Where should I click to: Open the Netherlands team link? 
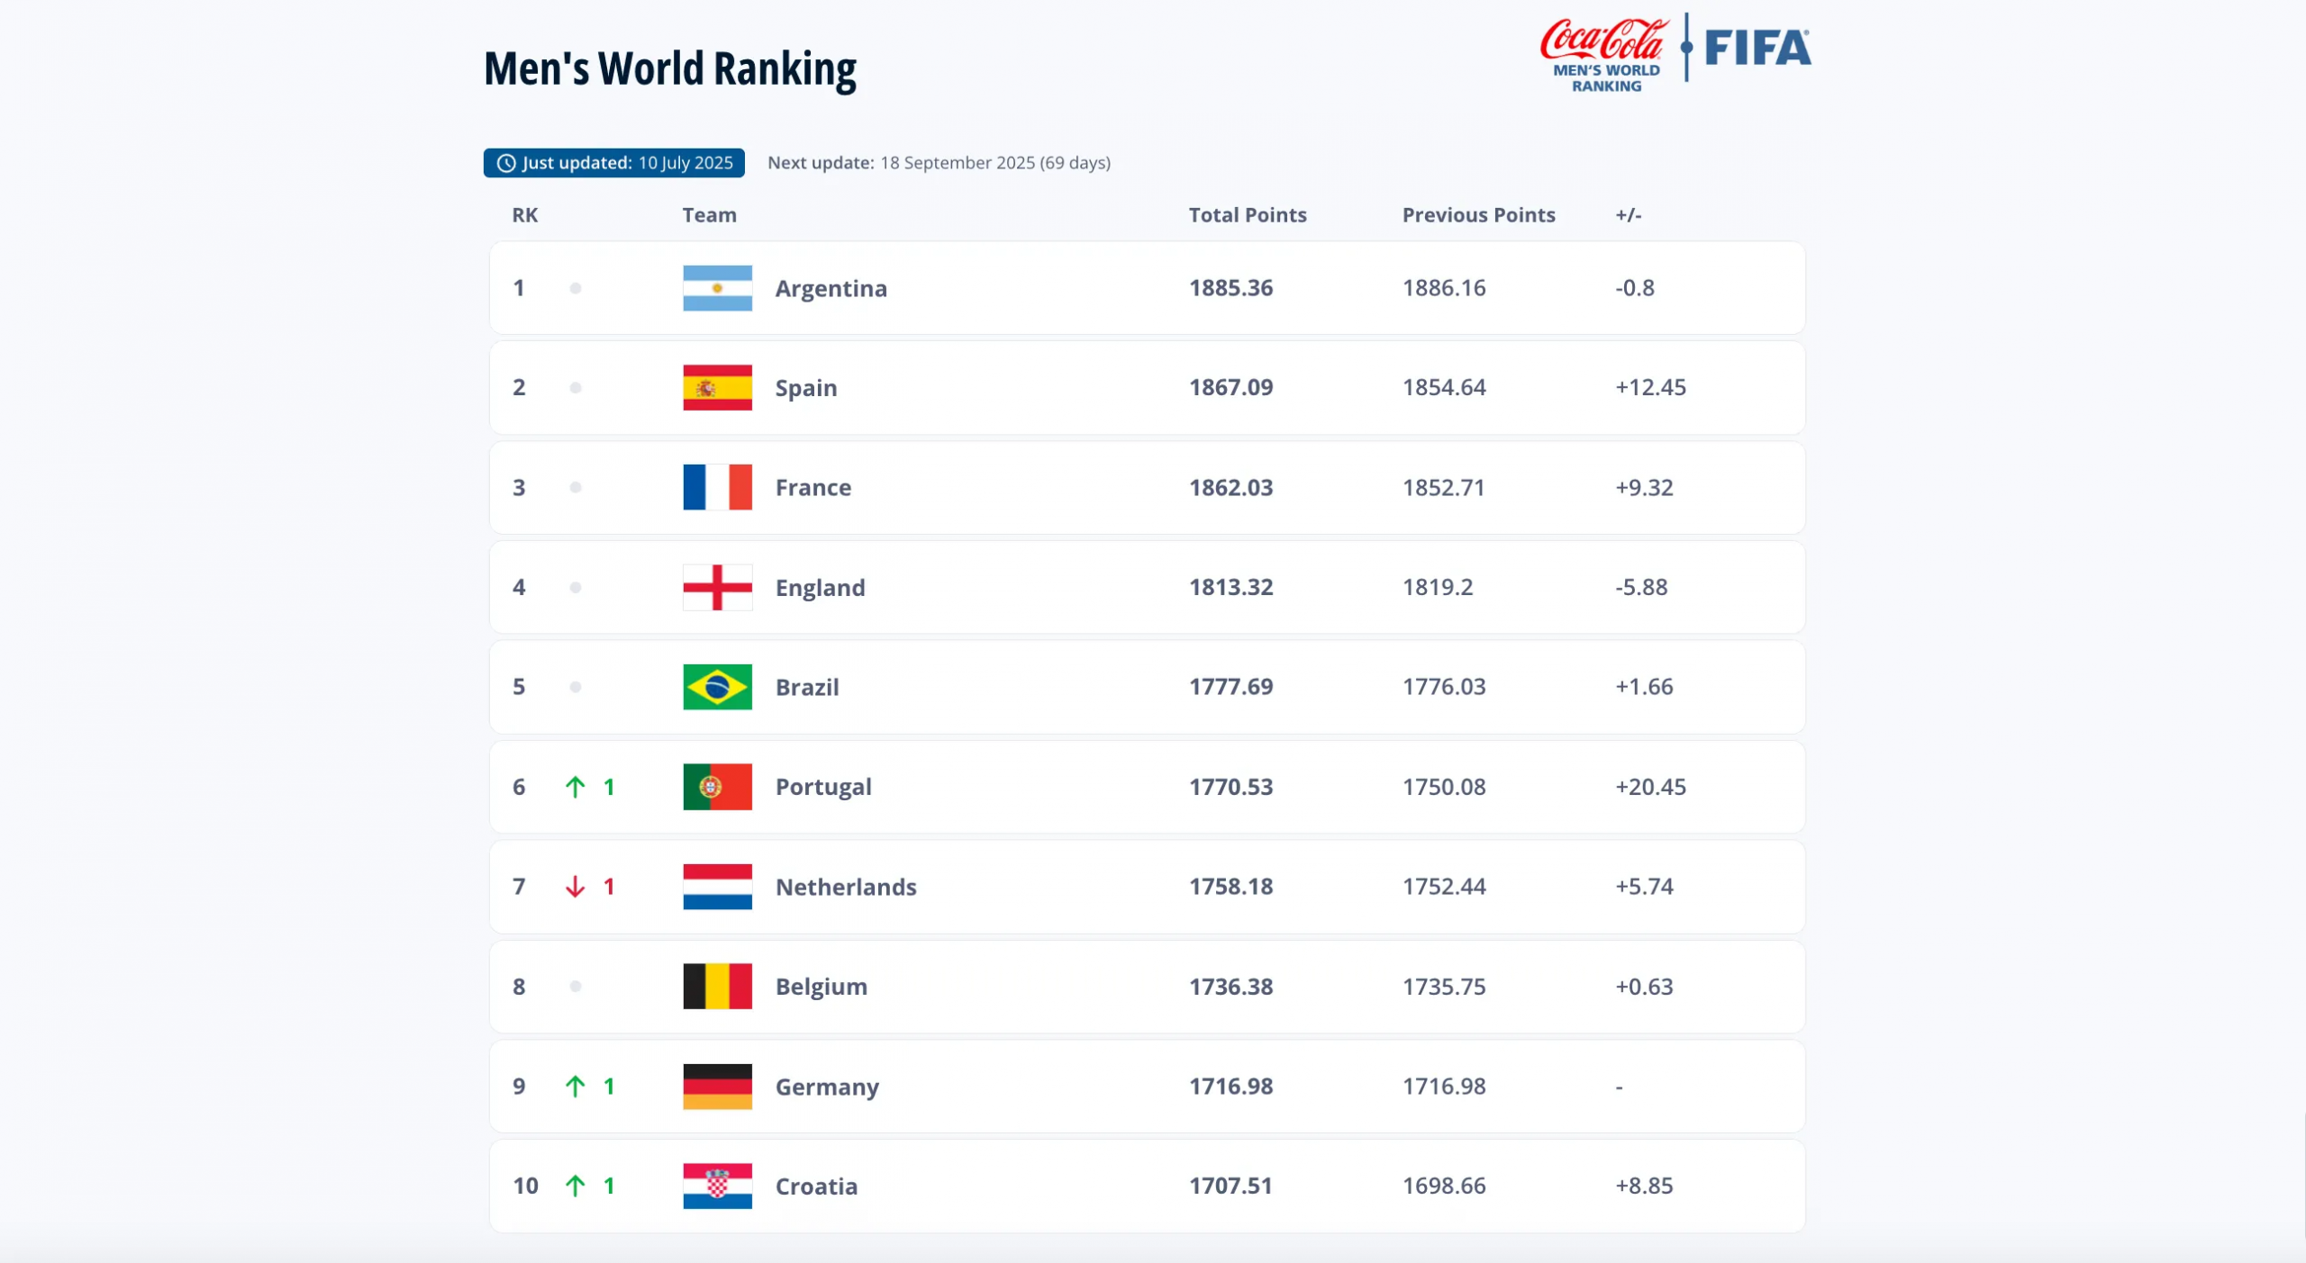point(845,887)
